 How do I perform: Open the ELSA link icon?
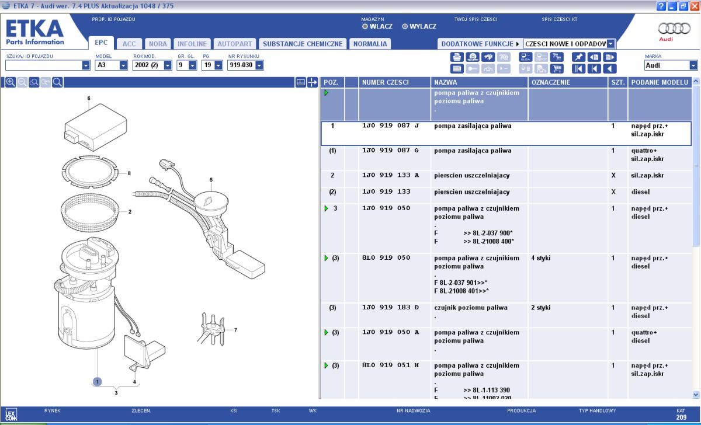click(525, 57)
